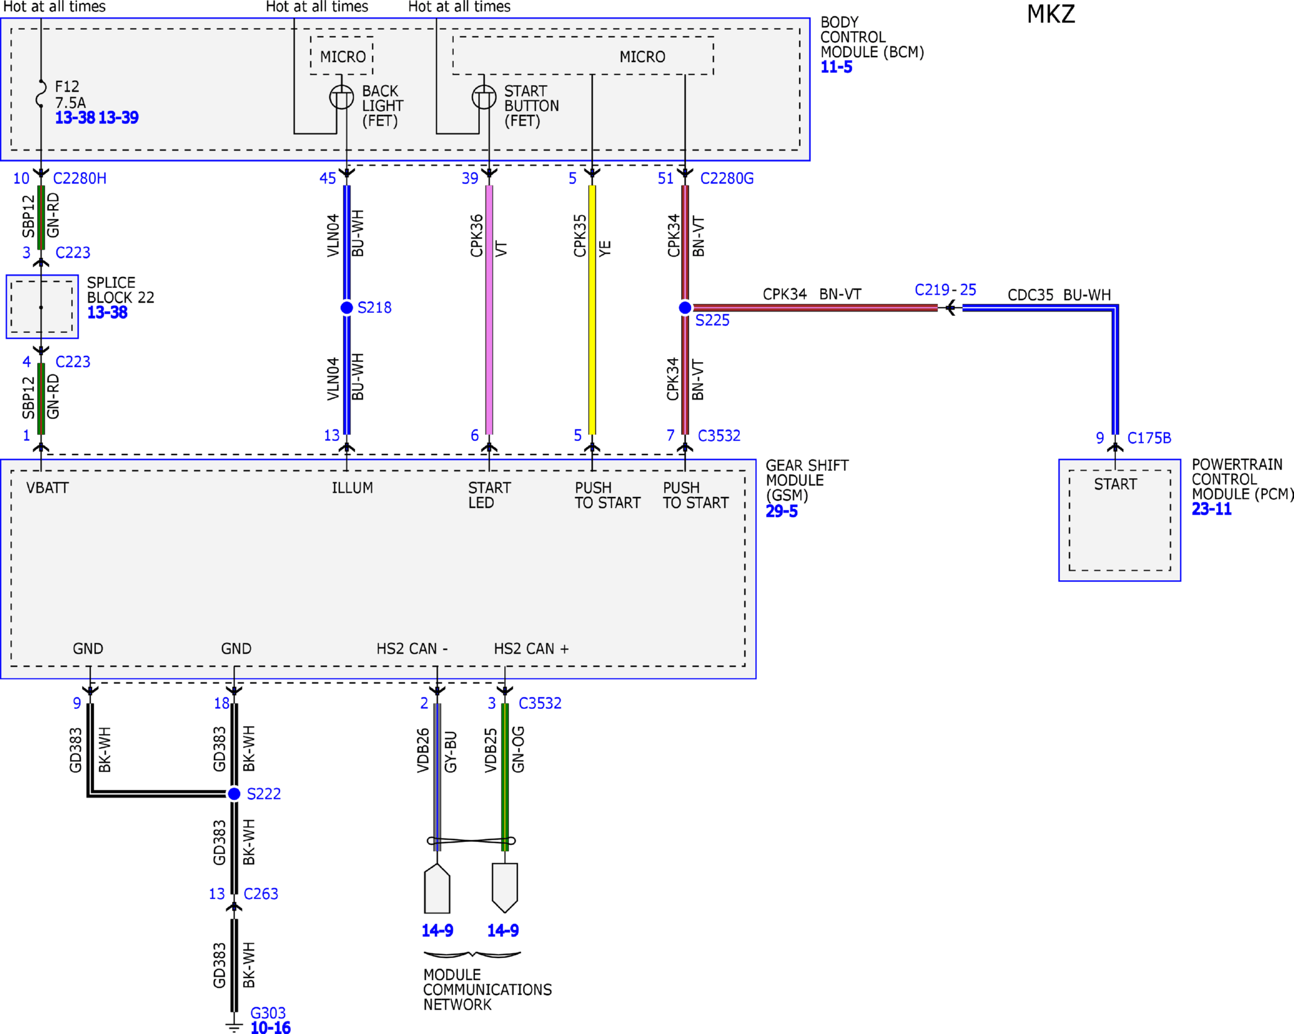Click the C219-25 connector label
1294x1034 pixels.
point(945,290)
